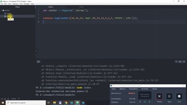Hide the terminal panel with down chevron
The height and width of the screenshot is (105, 187).
pos(176,62)
